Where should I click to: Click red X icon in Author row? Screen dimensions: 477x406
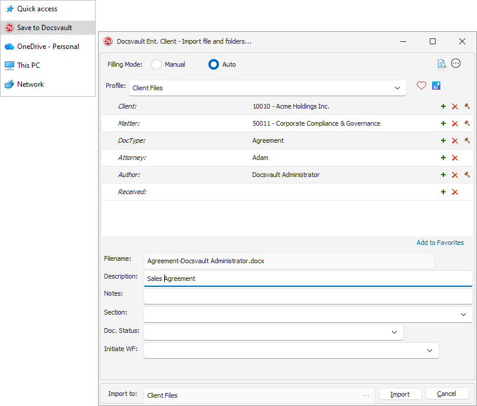click(455, 175)
